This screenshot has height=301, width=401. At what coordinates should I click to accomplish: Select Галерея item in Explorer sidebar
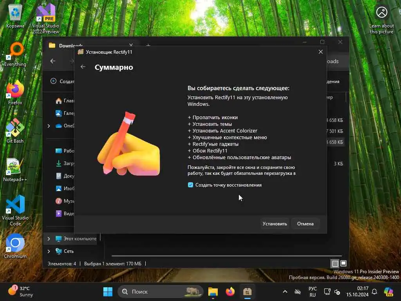pos(65,113)
